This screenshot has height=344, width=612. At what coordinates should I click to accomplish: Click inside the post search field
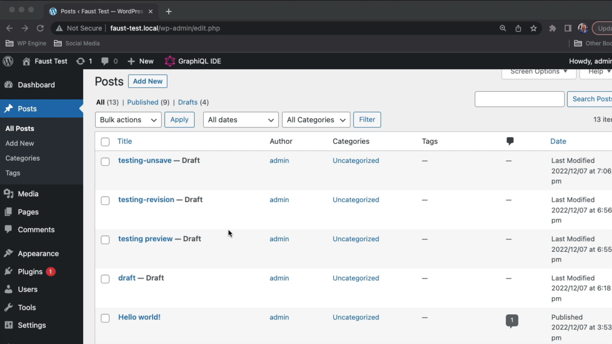(x=520, y=99)
